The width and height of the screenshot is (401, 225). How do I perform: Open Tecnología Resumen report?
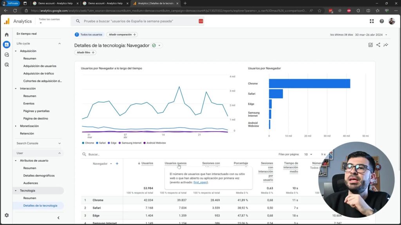[30, 198]
